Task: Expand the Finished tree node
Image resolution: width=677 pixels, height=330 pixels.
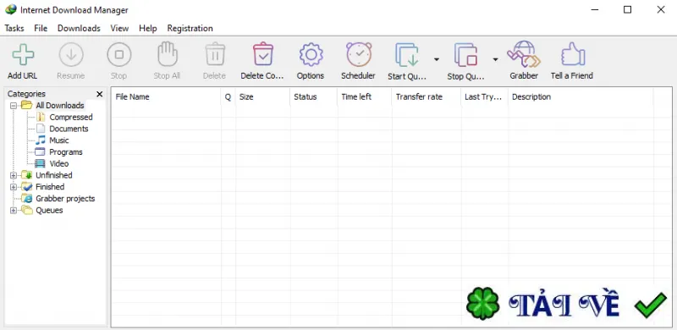Action: 14,187
